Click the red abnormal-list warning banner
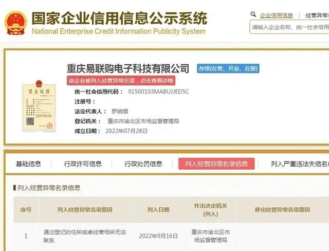This screenshot has width=329, height=251. point(121,81)
